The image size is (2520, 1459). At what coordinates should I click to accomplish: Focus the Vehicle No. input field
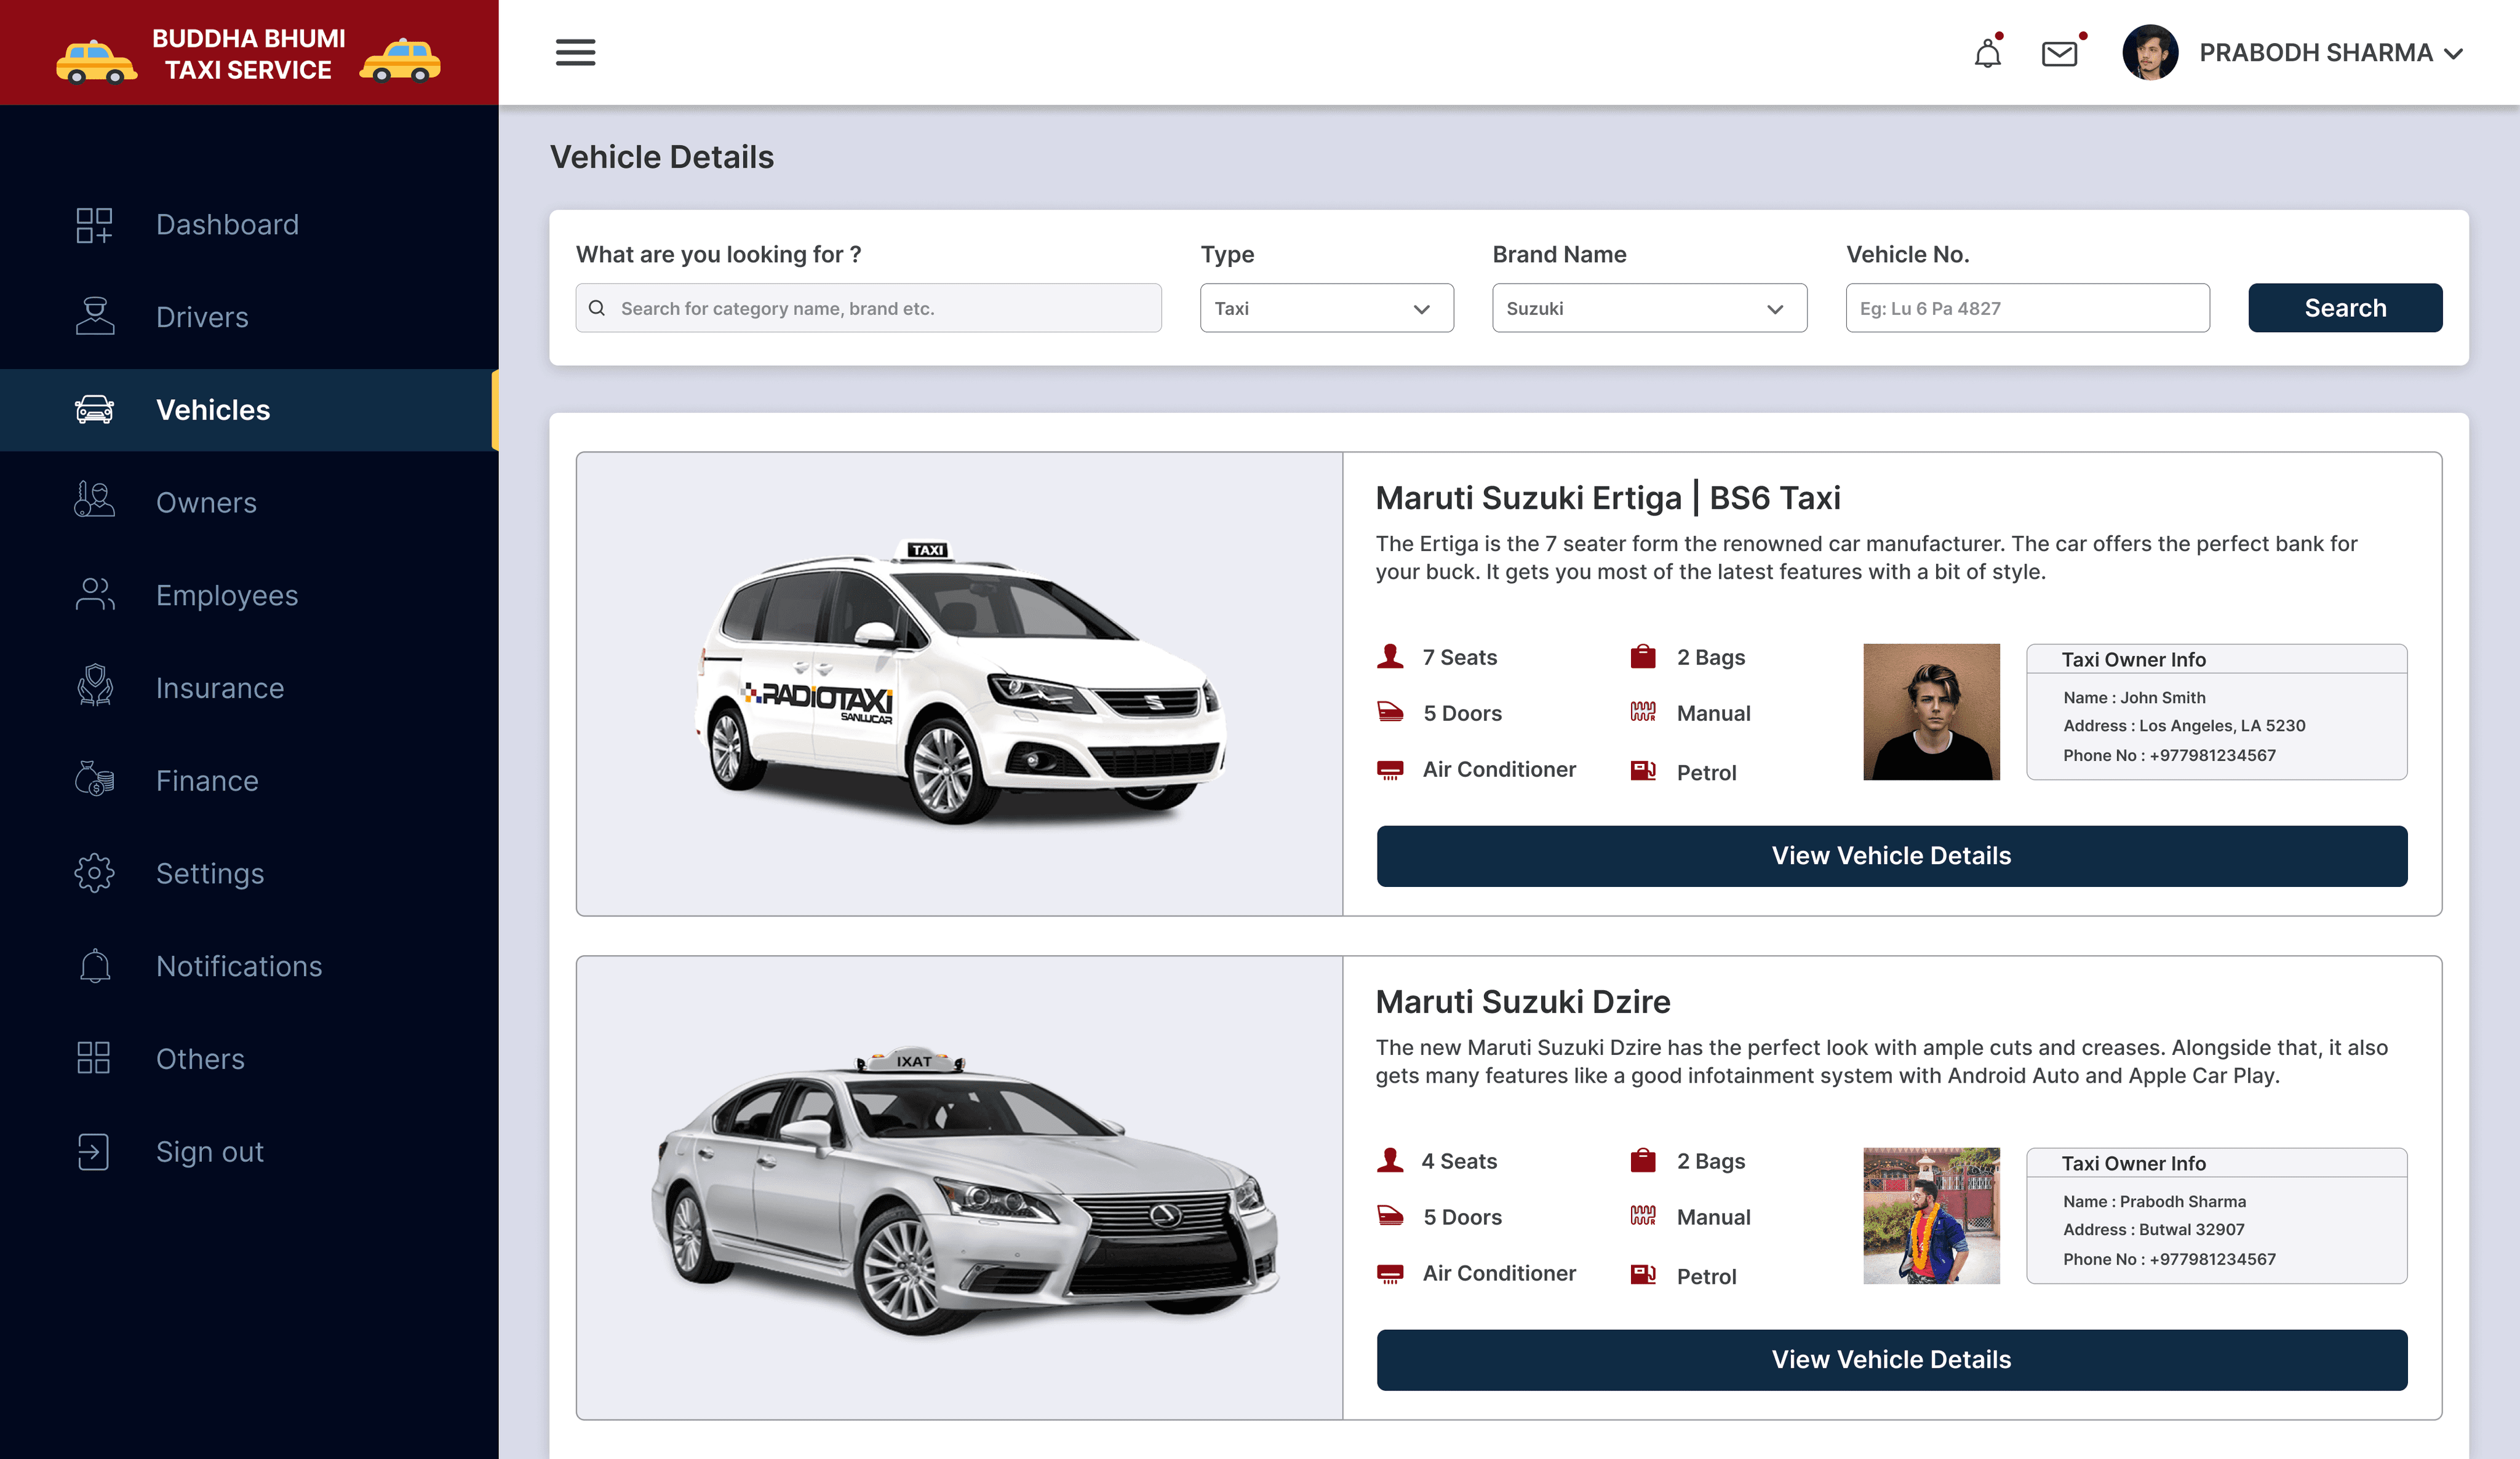2027,308
